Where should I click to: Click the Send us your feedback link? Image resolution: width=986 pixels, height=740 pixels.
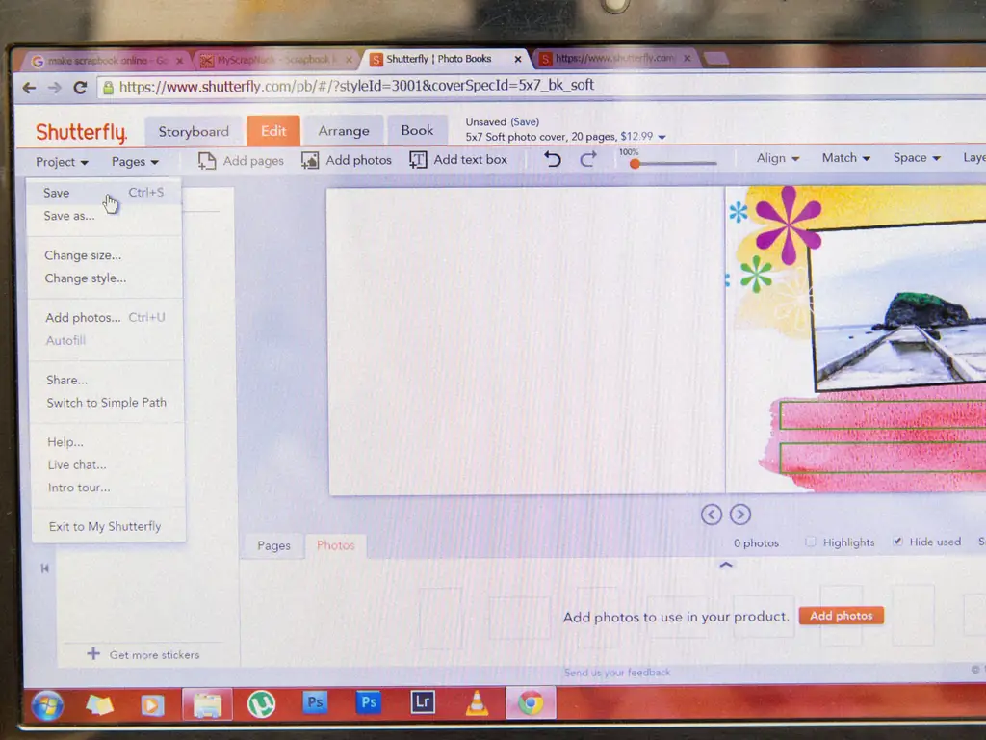pyautogui.click(x=617, y=672)
